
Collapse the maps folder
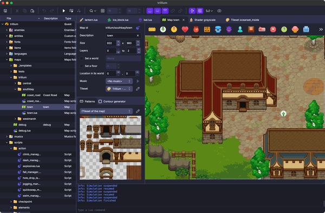click(x=6, y=59)
